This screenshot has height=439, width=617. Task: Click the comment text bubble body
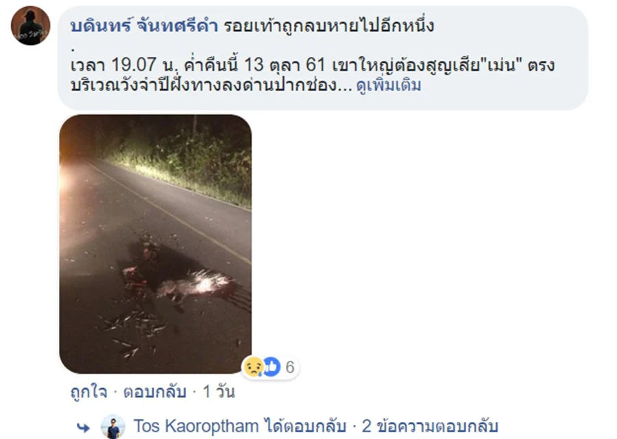point(323,58)
